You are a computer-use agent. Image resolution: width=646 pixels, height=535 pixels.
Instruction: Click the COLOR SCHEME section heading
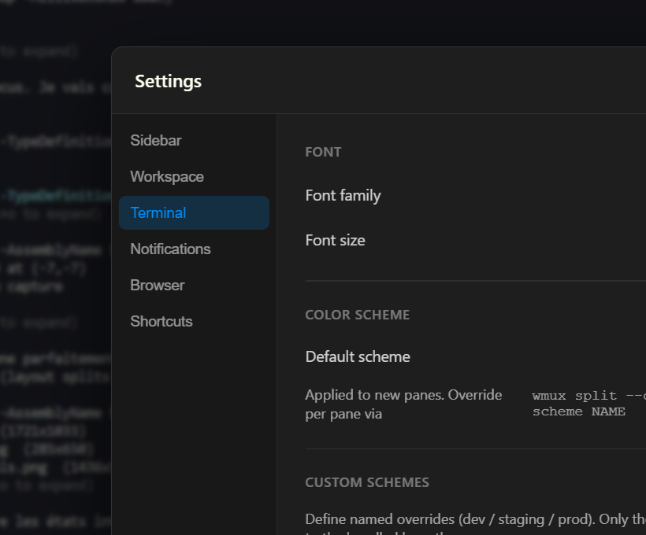[x=357, y=315]
